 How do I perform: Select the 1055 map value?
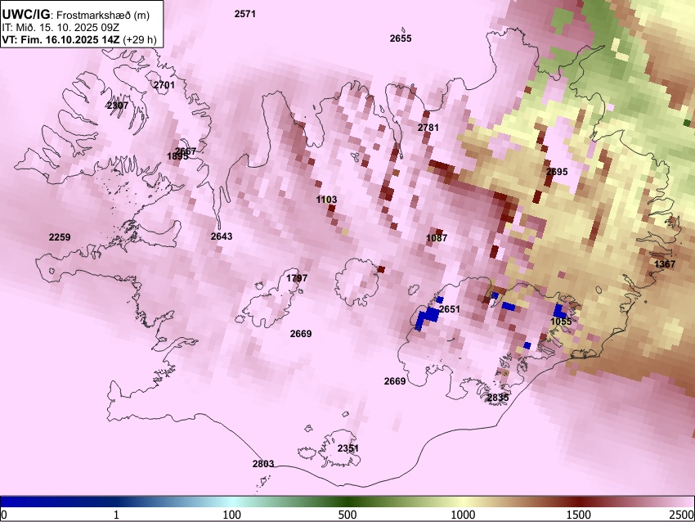561,321
